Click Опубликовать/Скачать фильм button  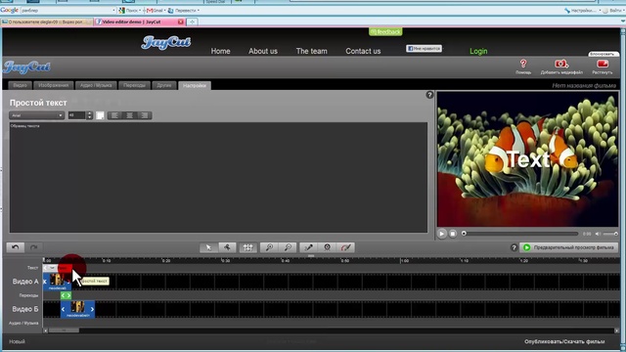click(x=564, y=341)
